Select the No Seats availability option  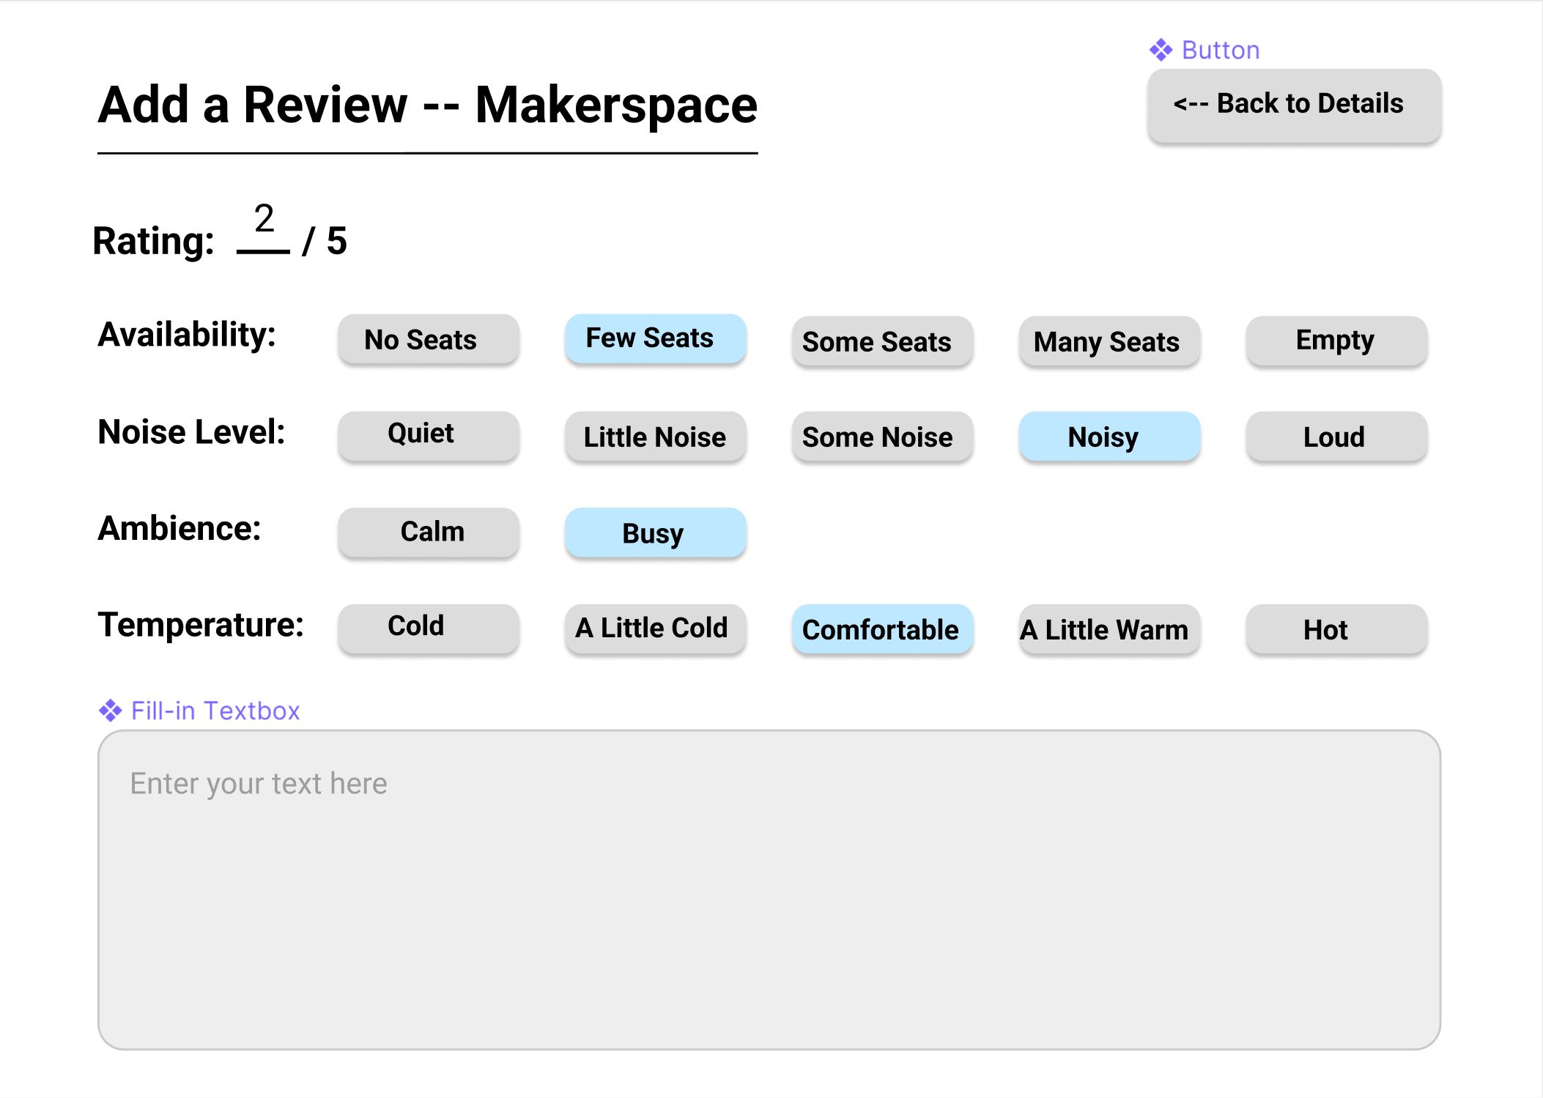point(429,340)
